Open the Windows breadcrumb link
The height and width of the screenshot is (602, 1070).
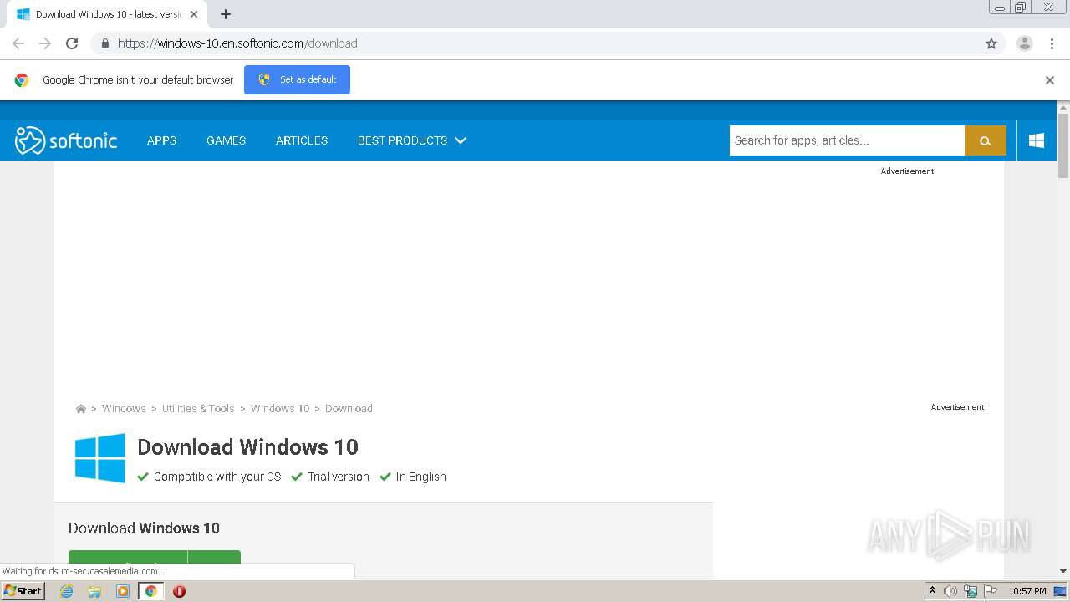click(124, 408)
